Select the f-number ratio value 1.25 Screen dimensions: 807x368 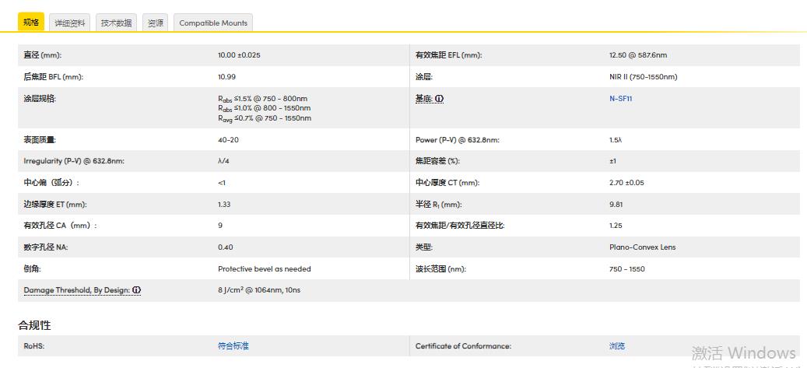click(616, 226)
